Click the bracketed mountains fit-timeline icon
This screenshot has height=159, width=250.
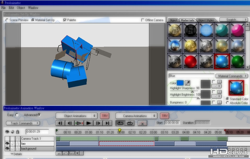pyautogui.click(x=72, y=154)
